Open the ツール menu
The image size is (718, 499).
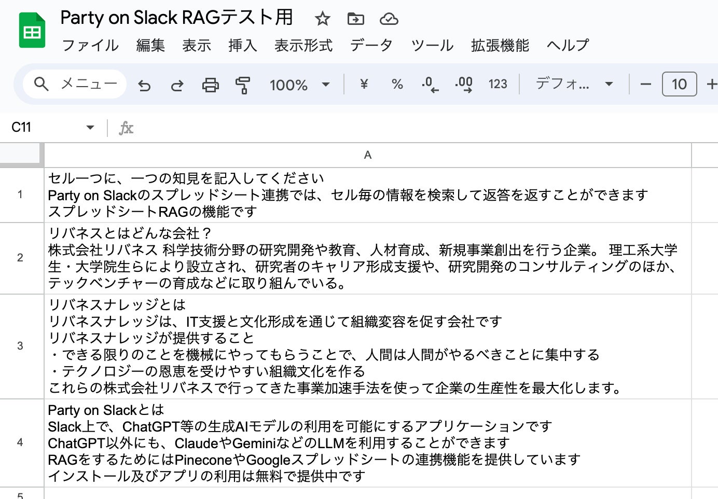pos(432,46)
